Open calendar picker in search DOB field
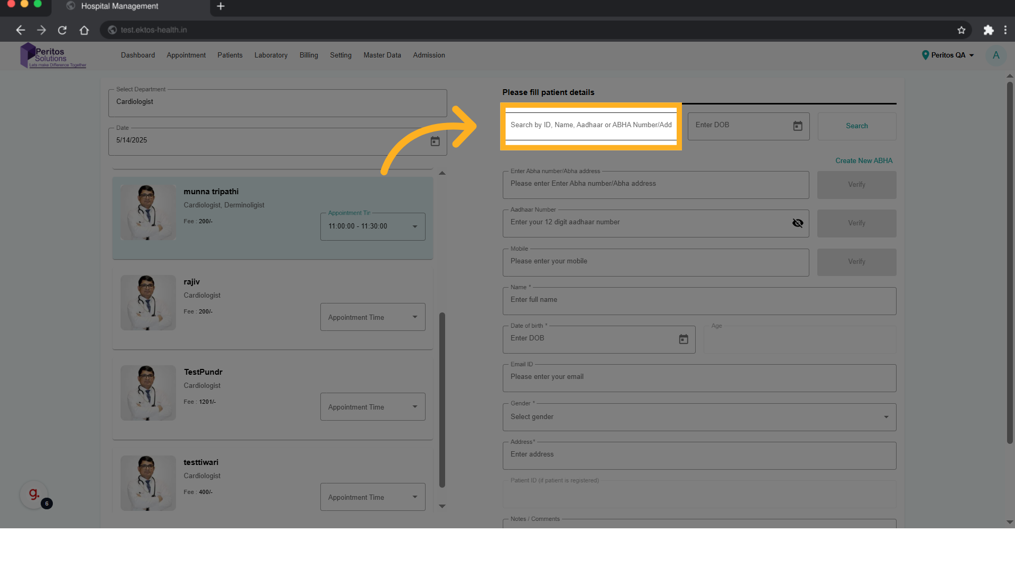The height and width of the screenshot is (570, 1015). coord(797,126)
